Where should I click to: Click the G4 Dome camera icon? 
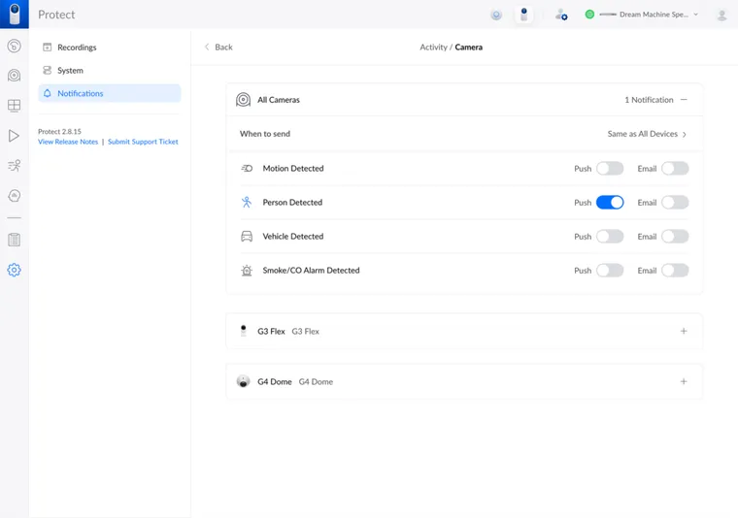[x=244, y=381]
